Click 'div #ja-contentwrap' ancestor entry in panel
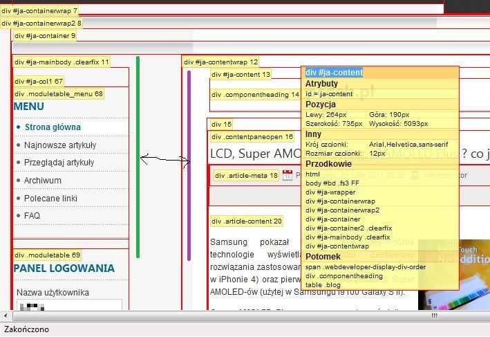 tap(337, 246)
